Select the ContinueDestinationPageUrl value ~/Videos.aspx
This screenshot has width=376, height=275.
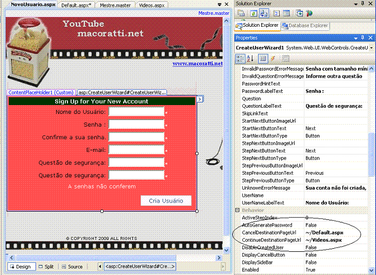323,240
